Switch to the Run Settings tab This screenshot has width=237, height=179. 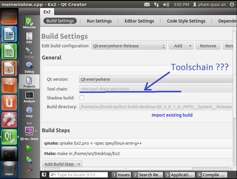coord(99,21)
